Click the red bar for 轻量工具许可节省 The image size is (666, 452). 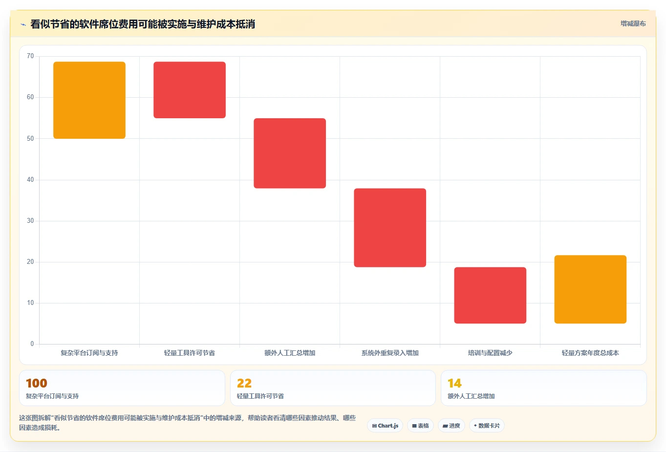[190, 90]
